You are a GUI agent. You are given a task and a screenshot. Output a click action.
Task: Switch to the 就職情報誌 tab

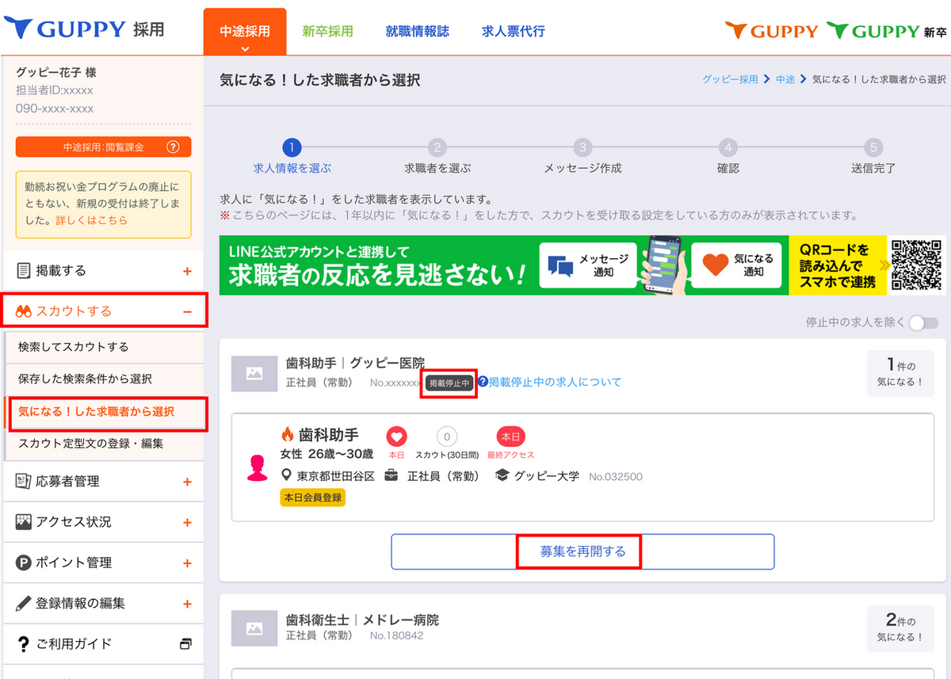[x=418, y=32]
